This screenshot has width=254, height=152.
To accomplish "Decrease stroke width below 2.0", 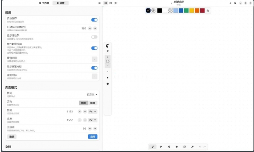I will click(108, 66).
